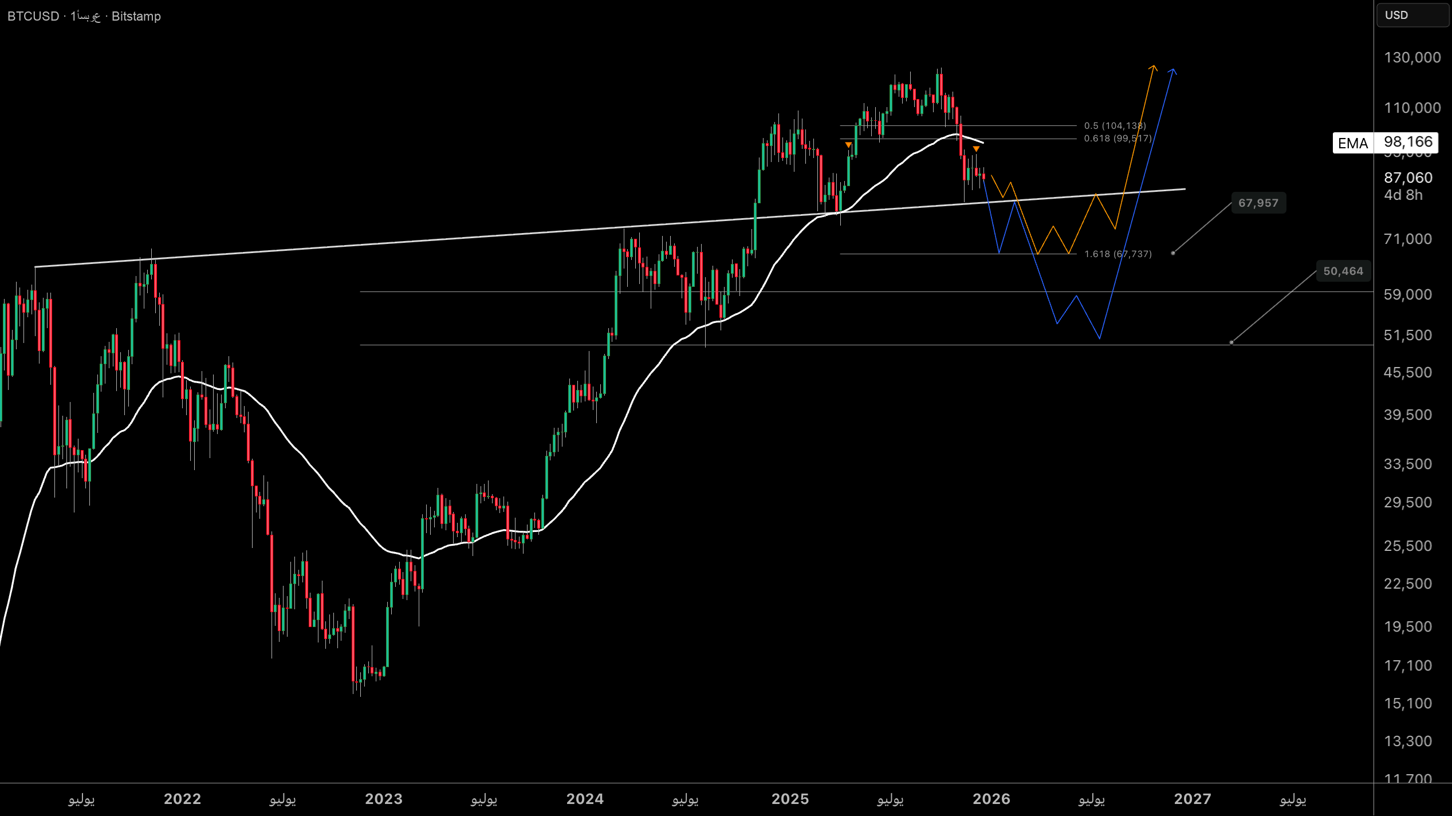Click the anchor dot of the 50,464 callout
The width and height of the screenshot is (1452, 816).
pos(1231,342)
